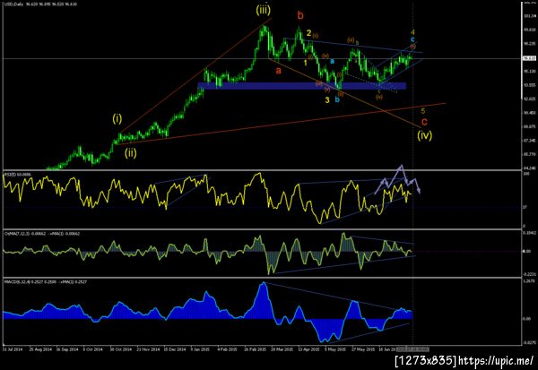Select the cyan 'b' label beside 3
The height and width of the screenshot is (370, 538).
(337, 99)
